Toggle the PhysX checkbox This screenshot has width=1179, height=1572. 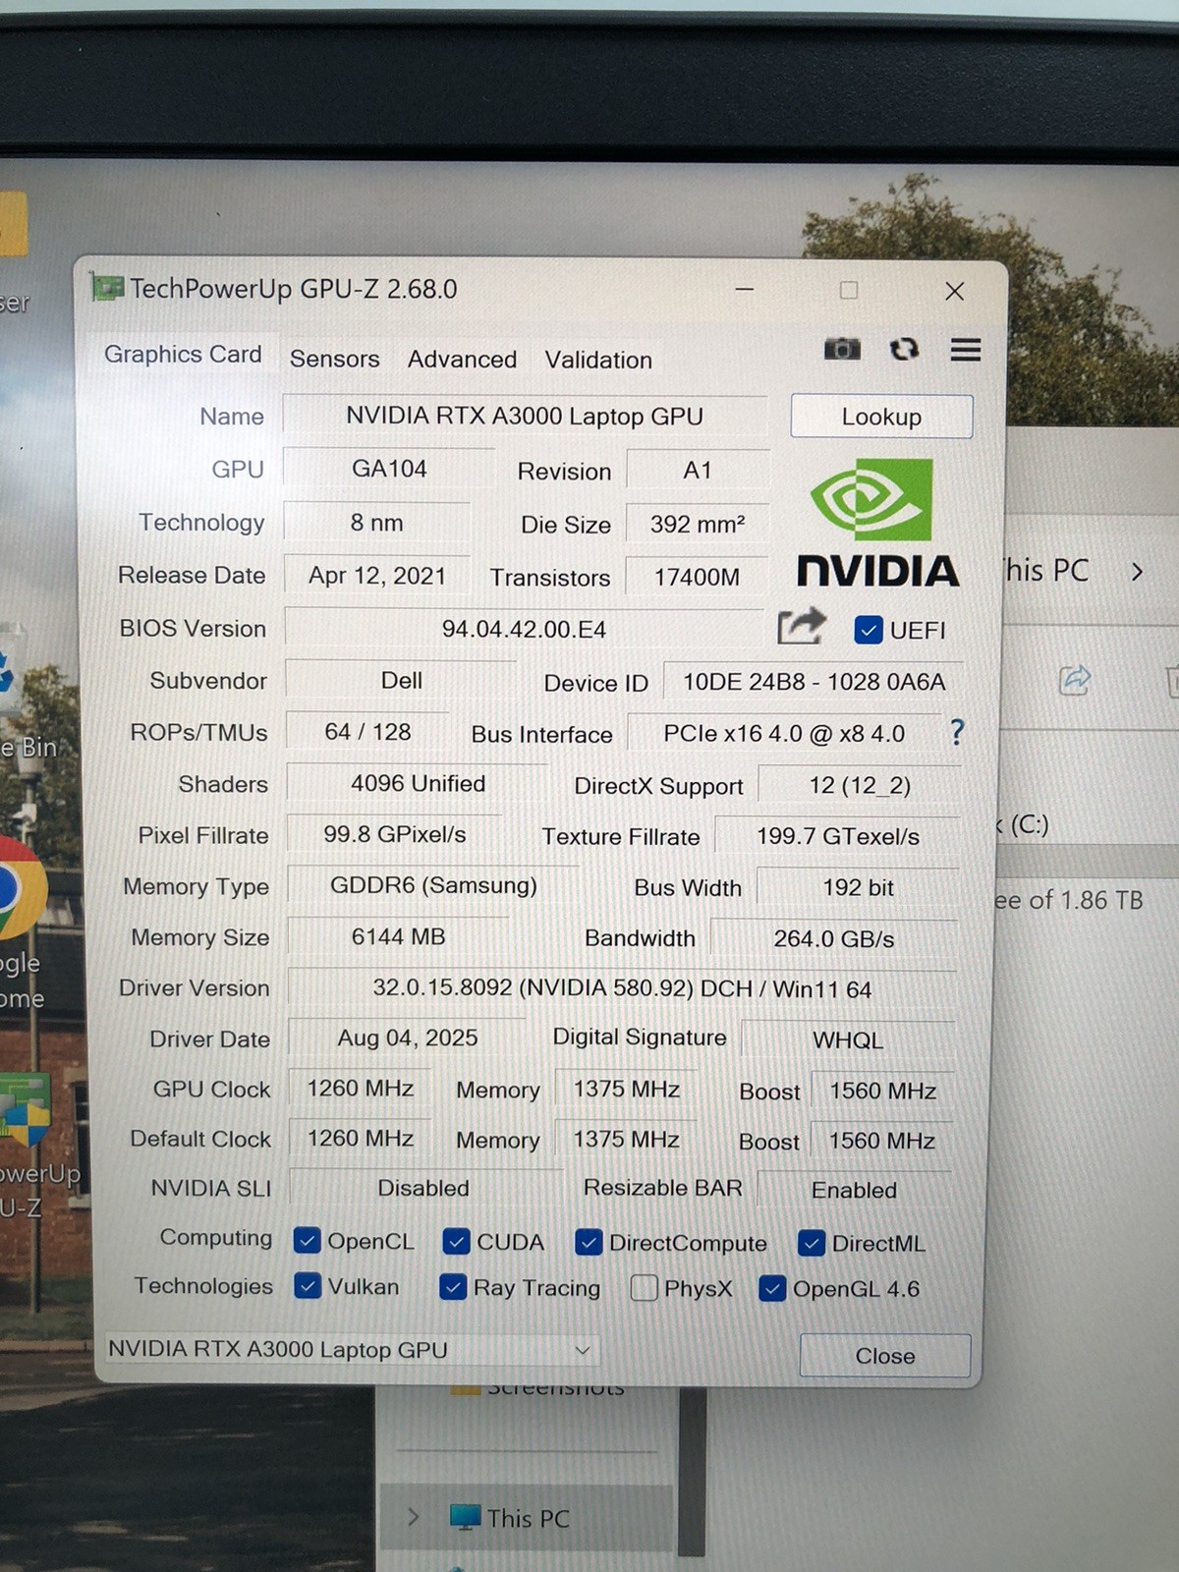click(644, 1288)
